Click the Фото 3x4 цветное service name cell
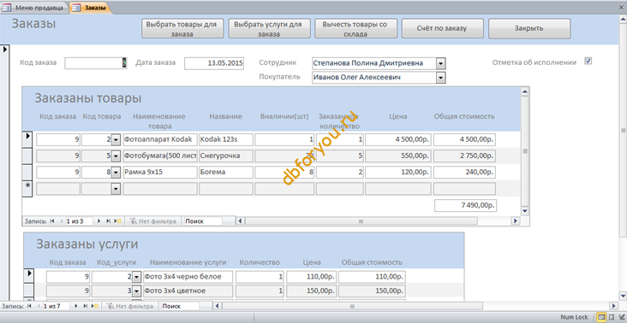Image resolution: width=627 pixels, height=323 pixels. (188, 291)
